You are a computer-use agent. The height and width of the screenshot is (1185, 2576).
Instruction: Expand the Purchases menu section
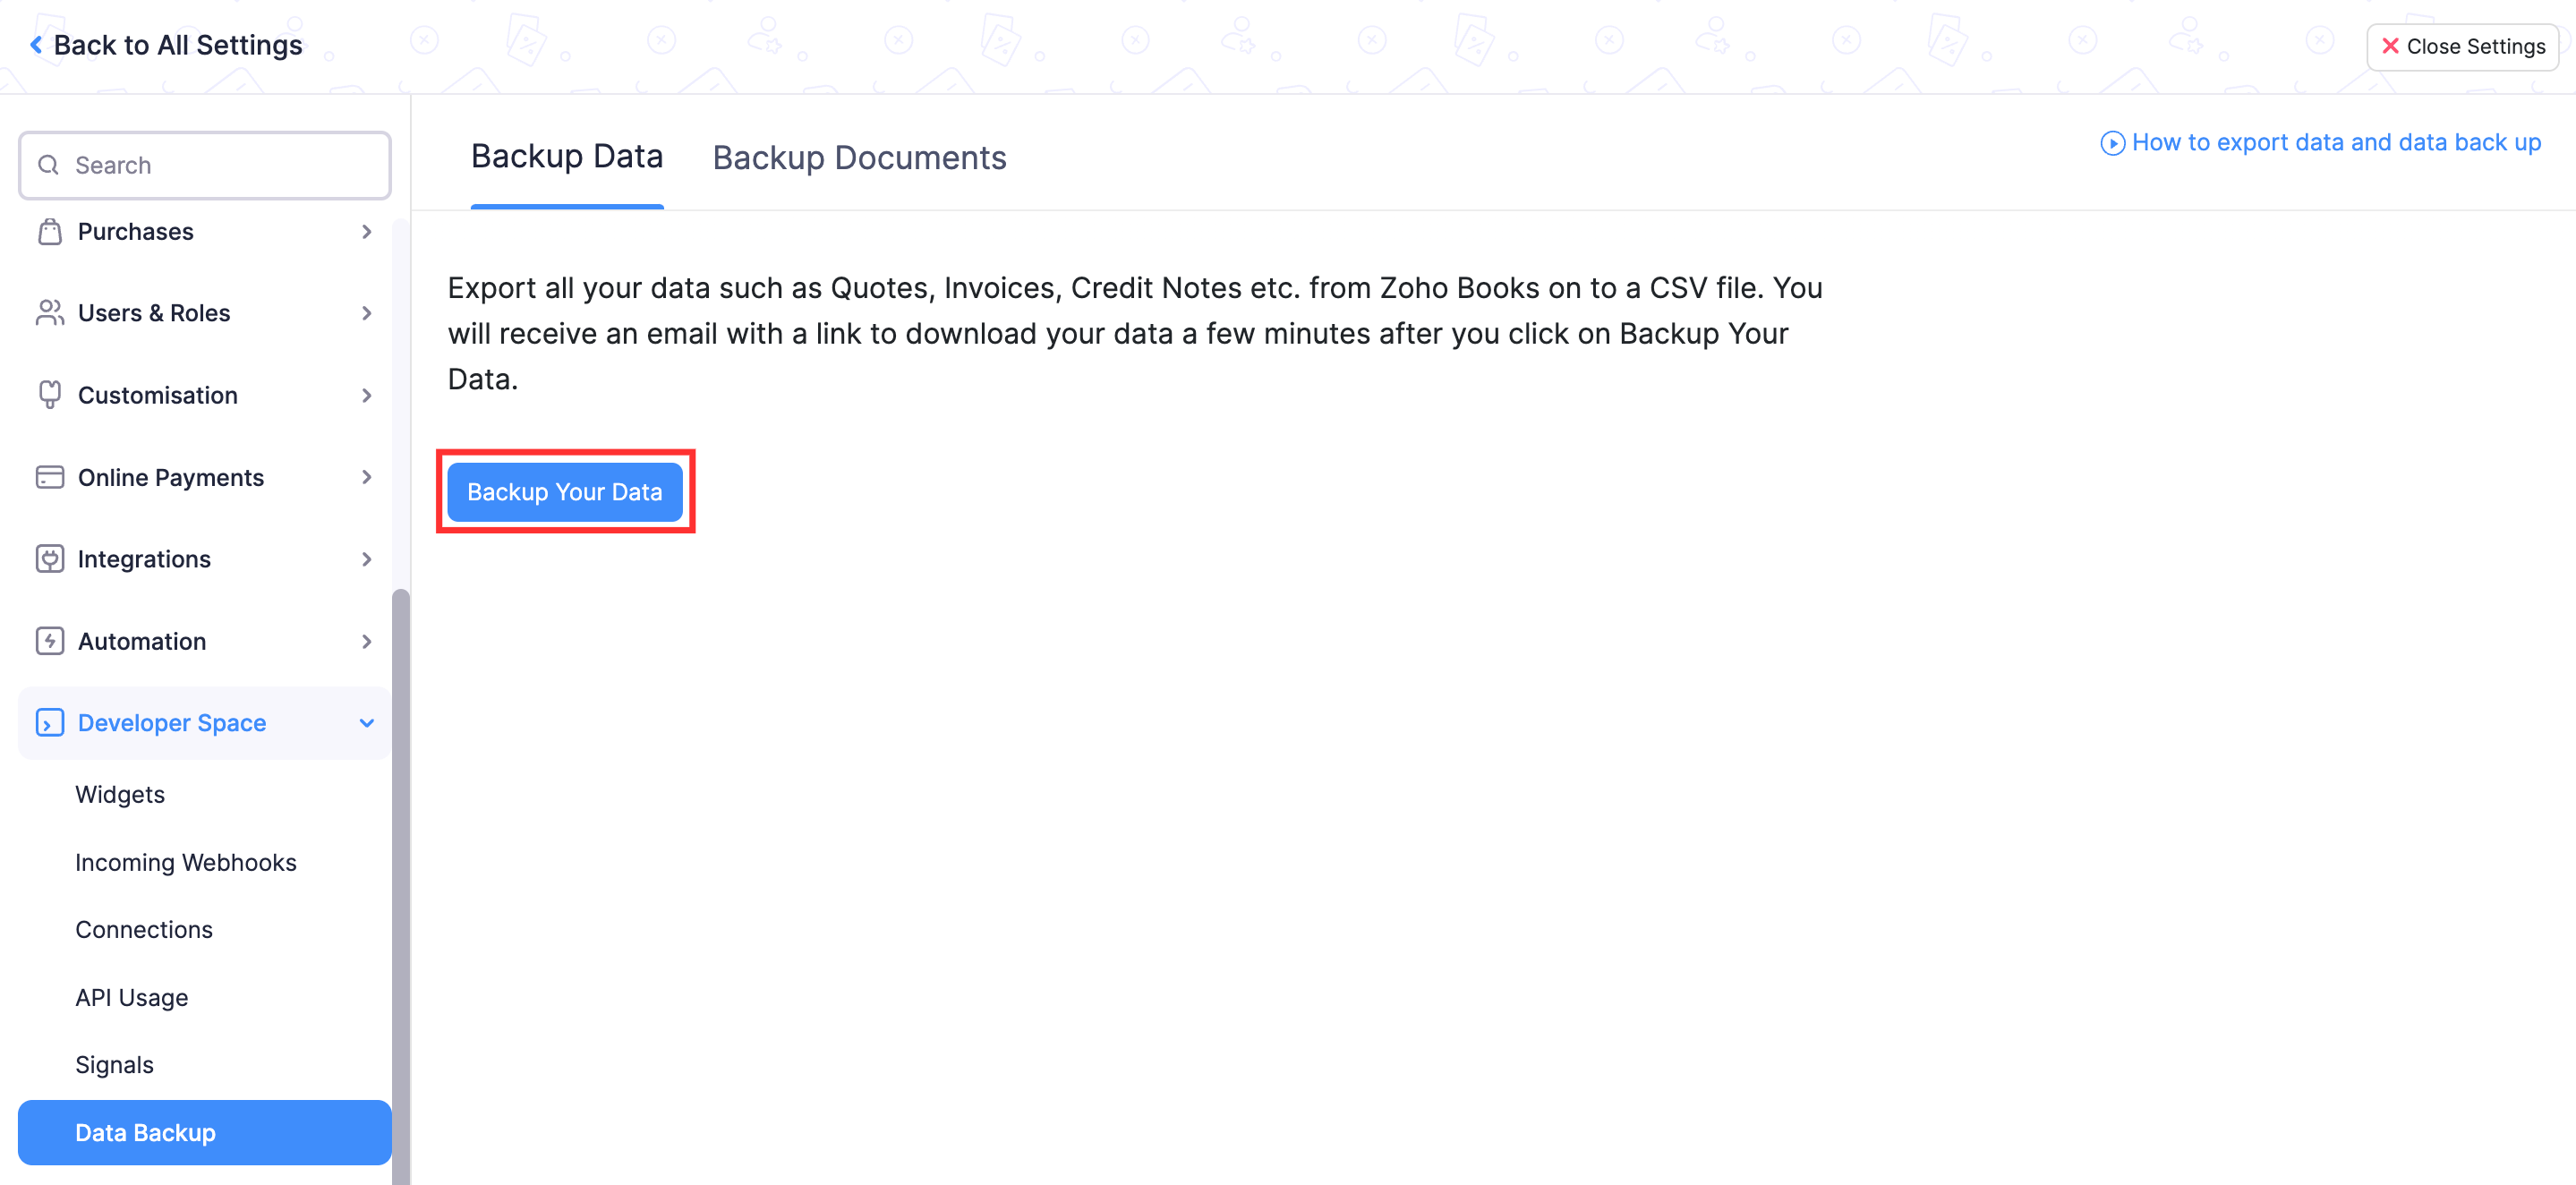coord(204,230)
